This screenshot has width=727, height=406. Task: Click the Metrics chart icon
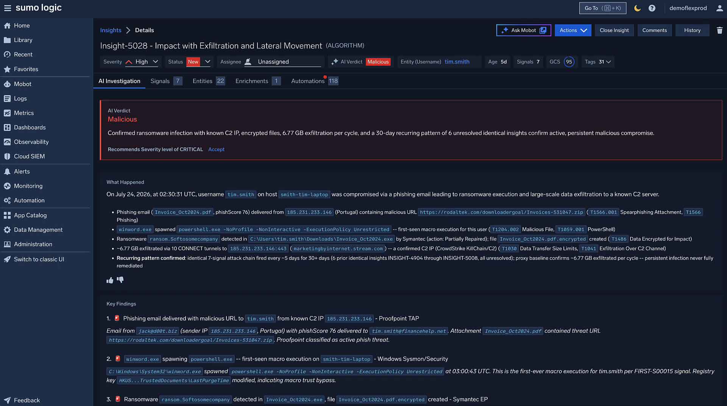pyautogui.click(x=7, y=113)
